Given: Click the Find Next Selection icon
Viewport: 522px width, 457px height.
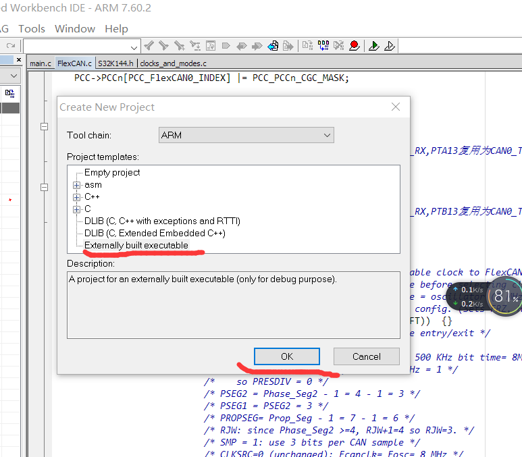Looking at the screenshot, I should click(x=179, y=46).
